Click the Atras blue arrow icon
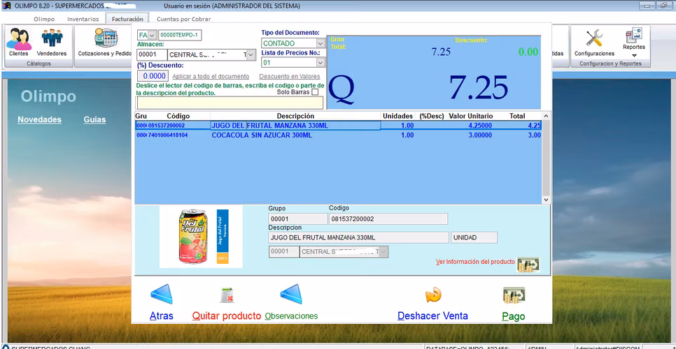 click(x=162, y=295)
